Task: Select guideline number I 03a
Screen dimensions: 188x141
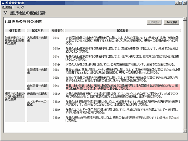Action: (x=56, y=70)
